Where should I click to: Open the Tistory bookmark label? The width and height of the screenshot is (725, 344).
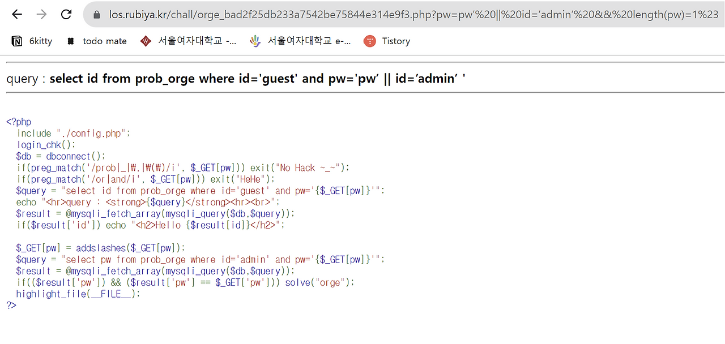pos(396,41)
